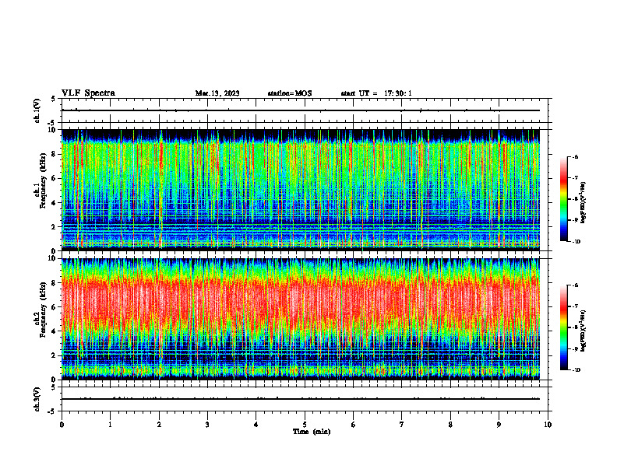Image resolution: width=617 pixels, height=476 pixels.
Task: Click the '-5' tick on ch.3(V) axis
Action: pyautogui.click(x=52, y=411)
